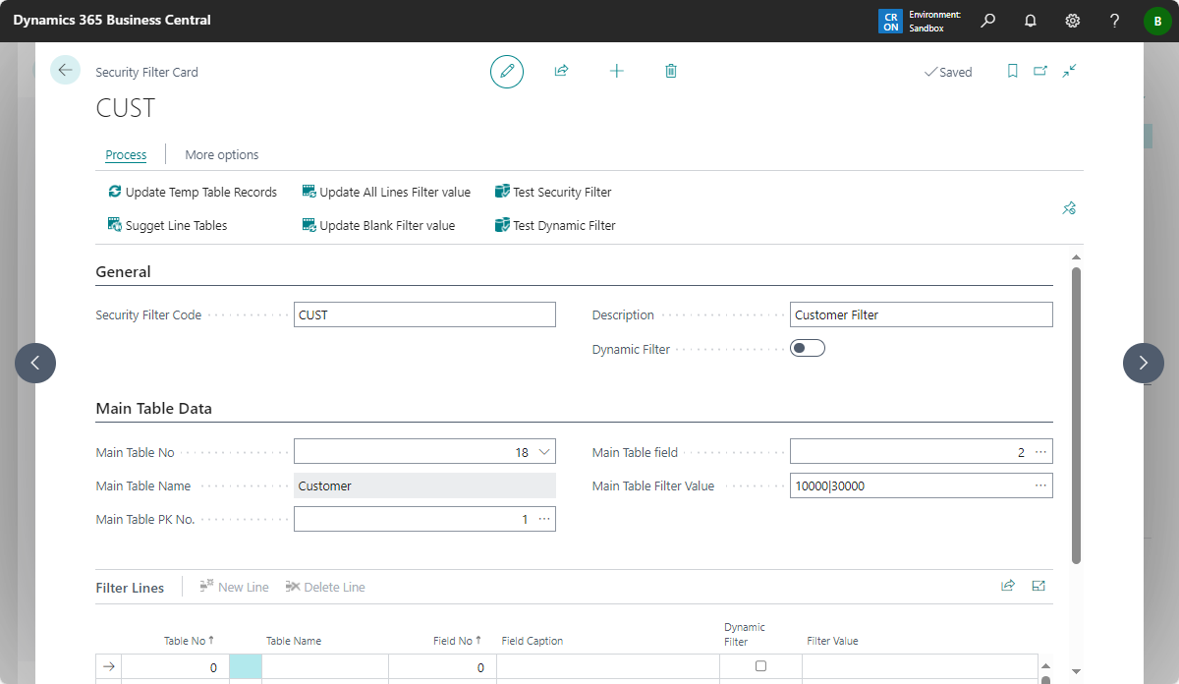Open Main Table Filter Value ellipsis

(1040, 485)
